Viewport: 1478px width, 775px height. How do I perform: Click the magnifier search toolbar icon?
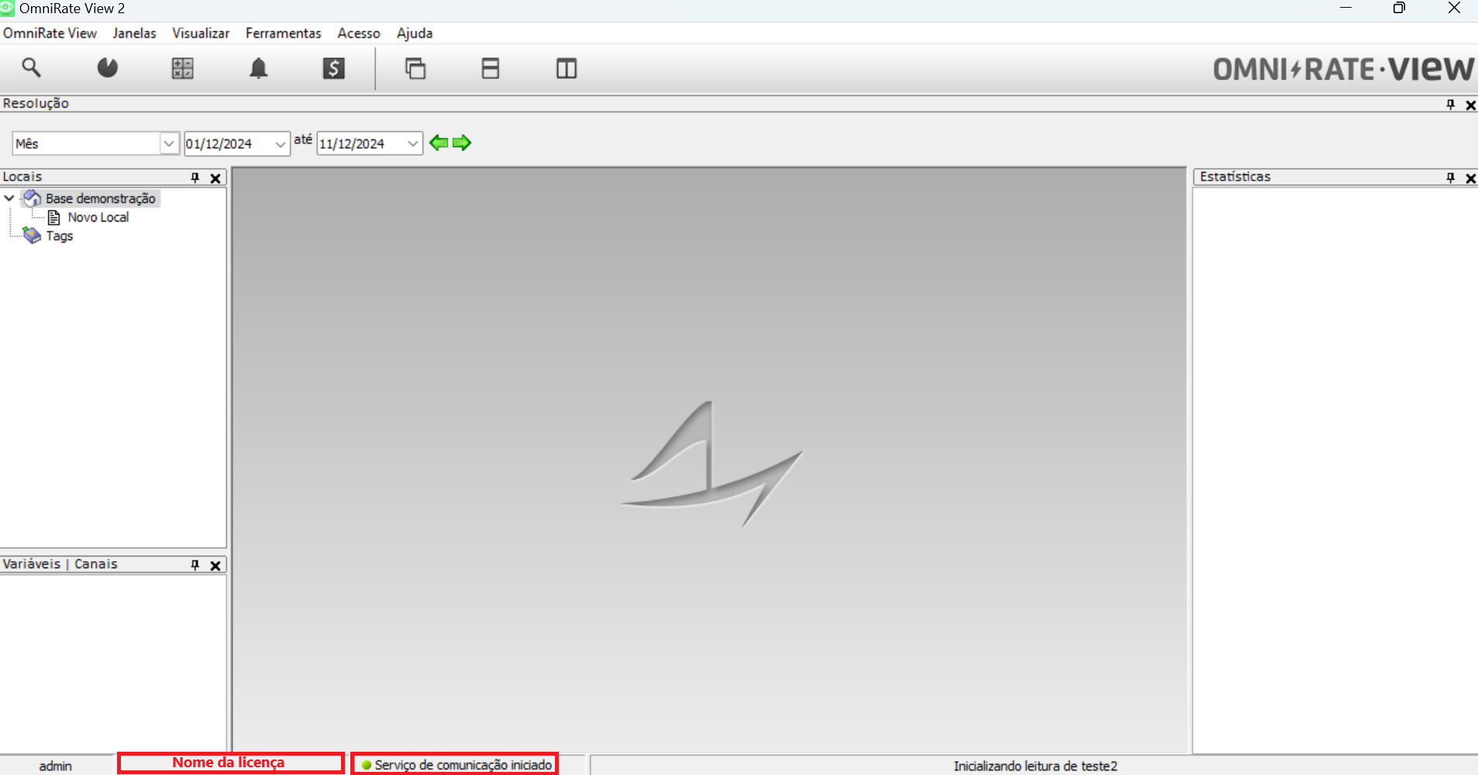(x=31, y=67)
